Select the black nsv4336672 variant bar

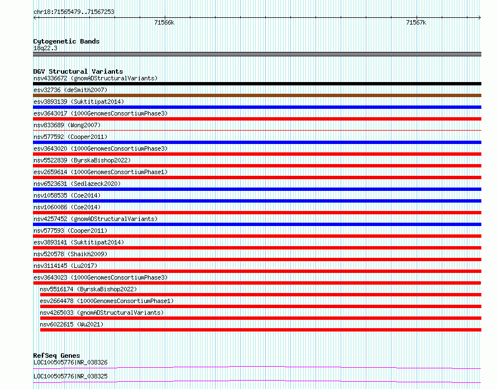257,84
